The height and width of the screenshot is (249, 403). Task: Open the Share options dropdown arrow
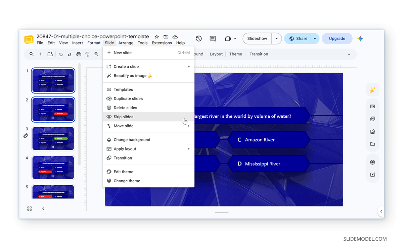click(x=315, y=39)
